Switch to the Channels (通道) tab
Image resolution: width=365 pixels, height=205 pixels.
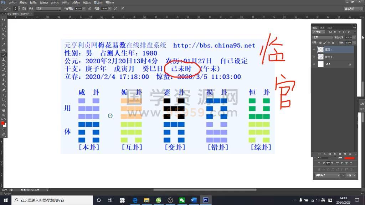[322, 28]
